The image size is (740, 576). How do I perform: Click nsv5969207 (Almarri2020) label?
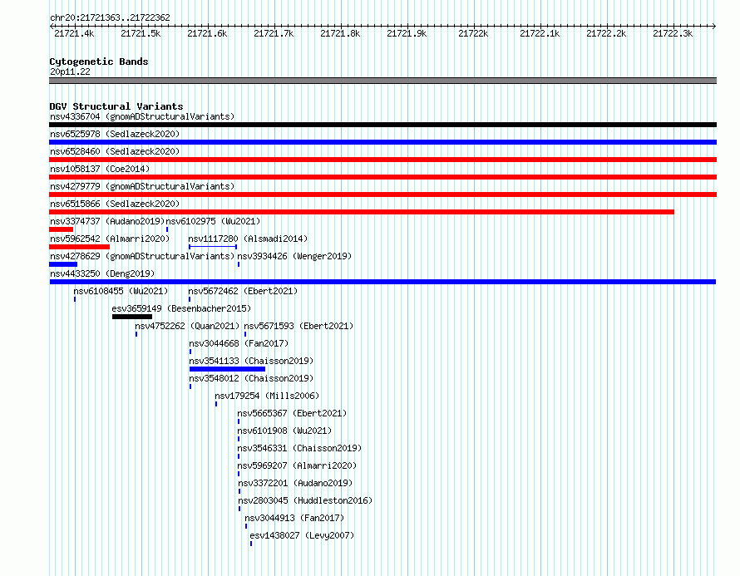point(297,465)
